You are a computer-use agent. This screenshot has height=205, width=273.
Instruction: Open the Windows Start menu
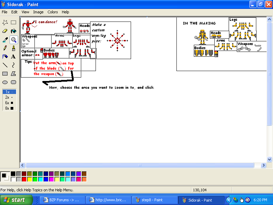click(16, 200)
